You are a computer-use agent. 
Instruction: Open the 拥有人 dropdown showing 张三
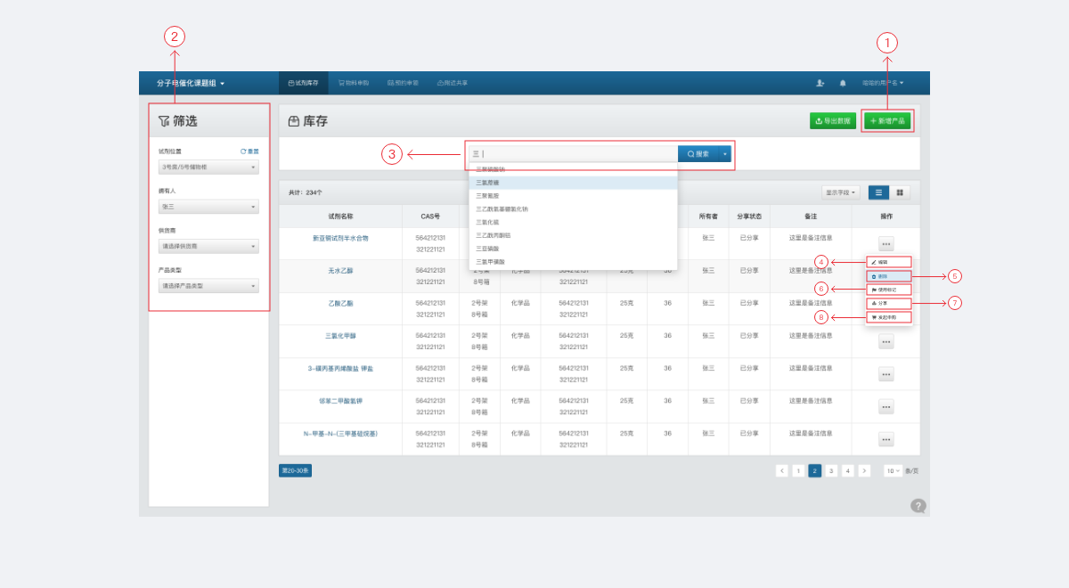click(x=208, y=207)
